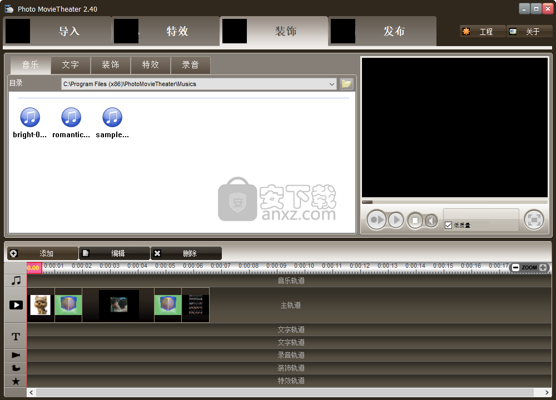Select the cat photo clip
The height and width of the screenshot is (400, 556).
(x=41, y=305)
